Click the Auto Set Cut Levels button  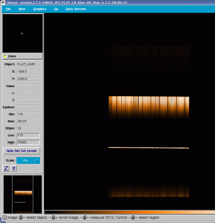point(22,151)
